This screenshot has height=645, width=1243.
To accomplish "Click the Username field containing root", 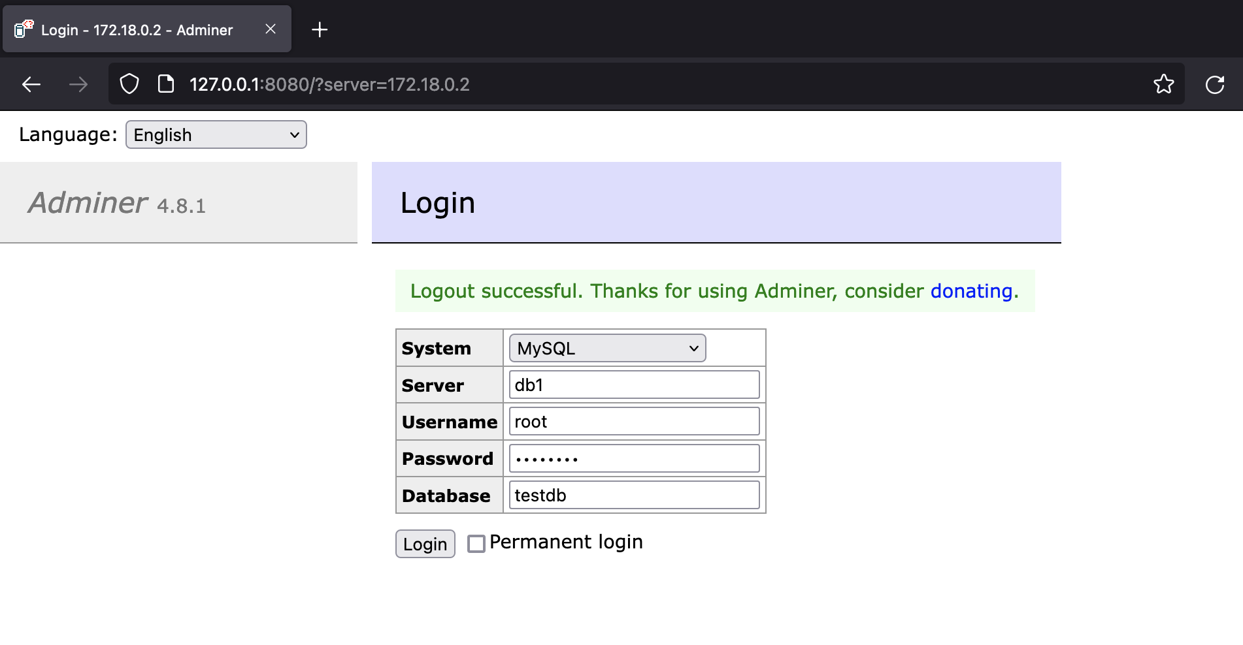I will 633,421.
